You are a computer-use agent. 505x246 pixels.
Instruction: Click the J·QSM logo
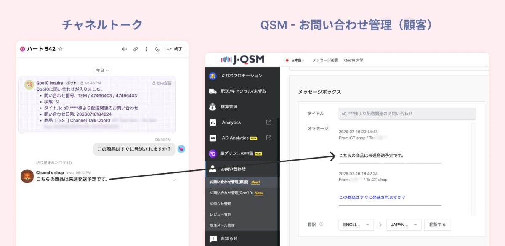pos(243,60)
